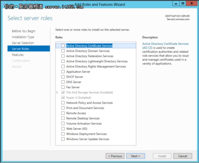
Task: Select the Fax Server label
Action: pos(73,87)
